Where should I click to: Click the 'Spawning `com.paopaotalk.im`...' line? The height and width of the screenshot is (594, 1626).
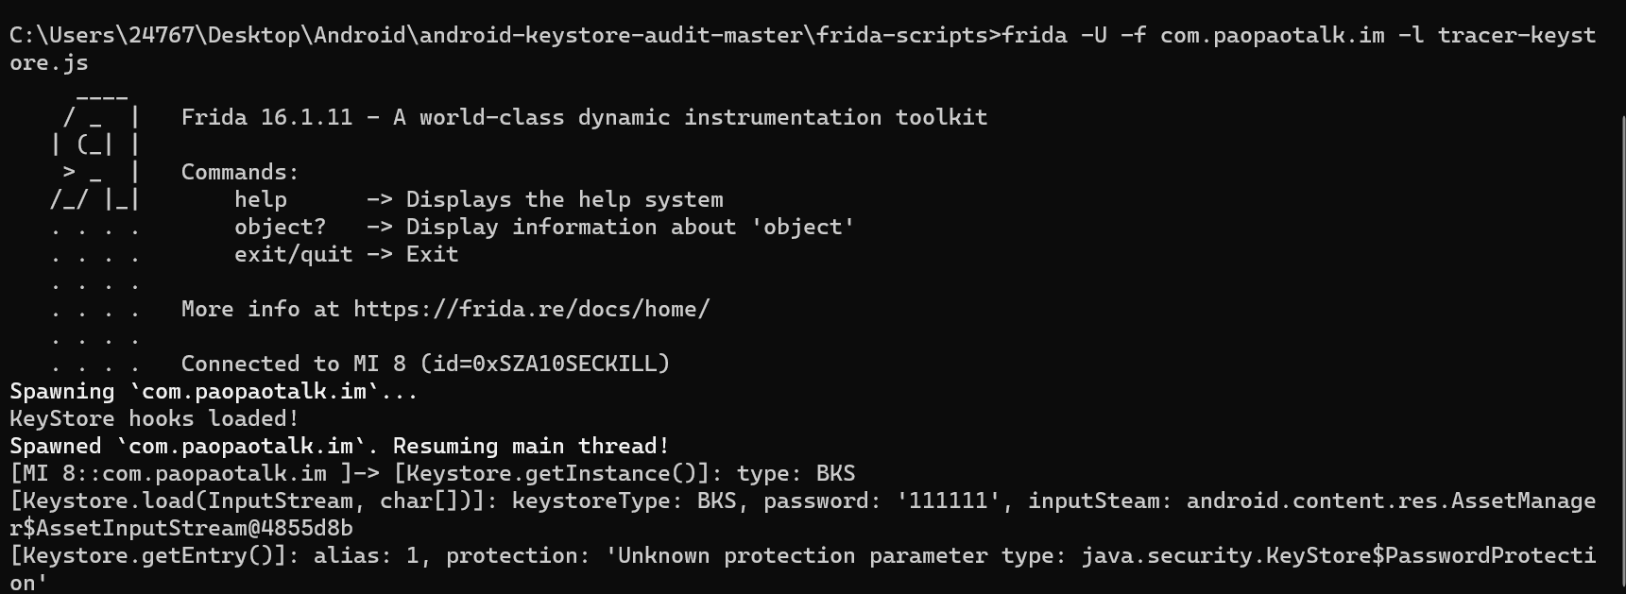(x=214, y=392)
